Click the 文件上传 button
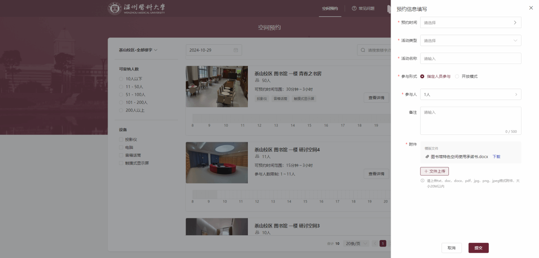Viewport: 539px width, 258px height. tap(435, 171)
